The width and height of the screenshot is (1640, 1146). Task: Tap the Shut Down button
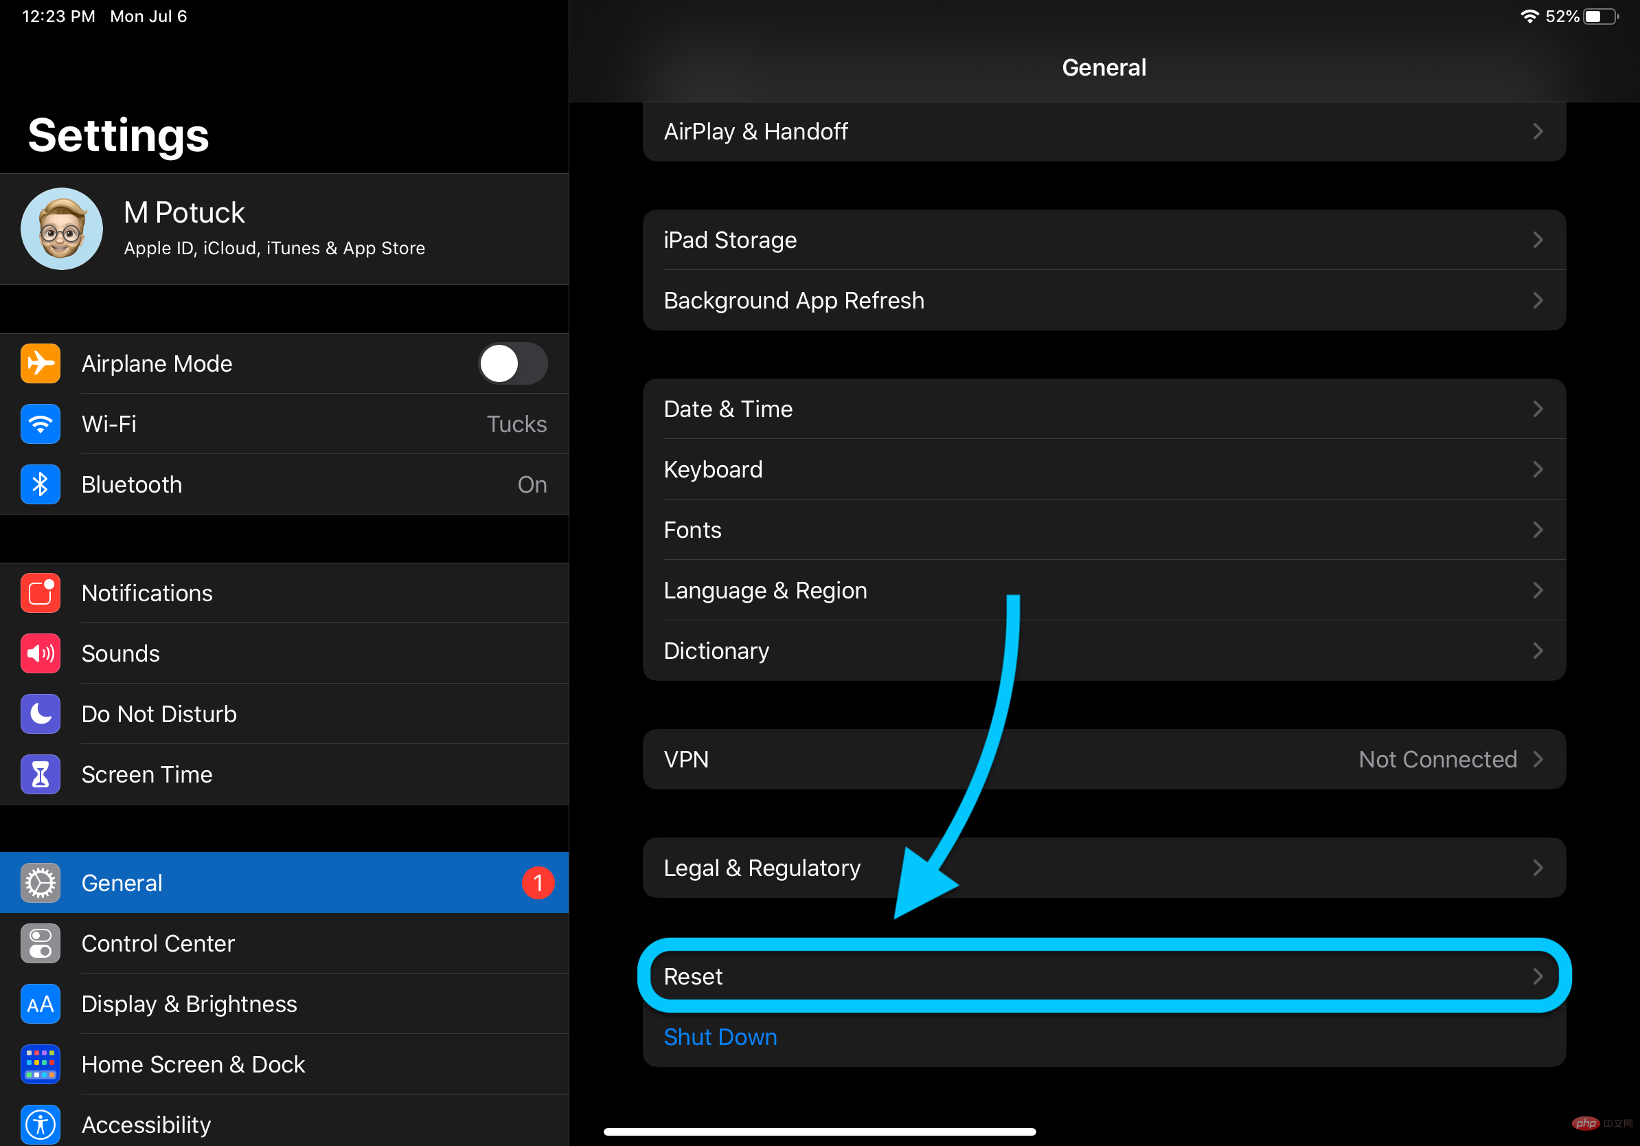click(722, 1036)
